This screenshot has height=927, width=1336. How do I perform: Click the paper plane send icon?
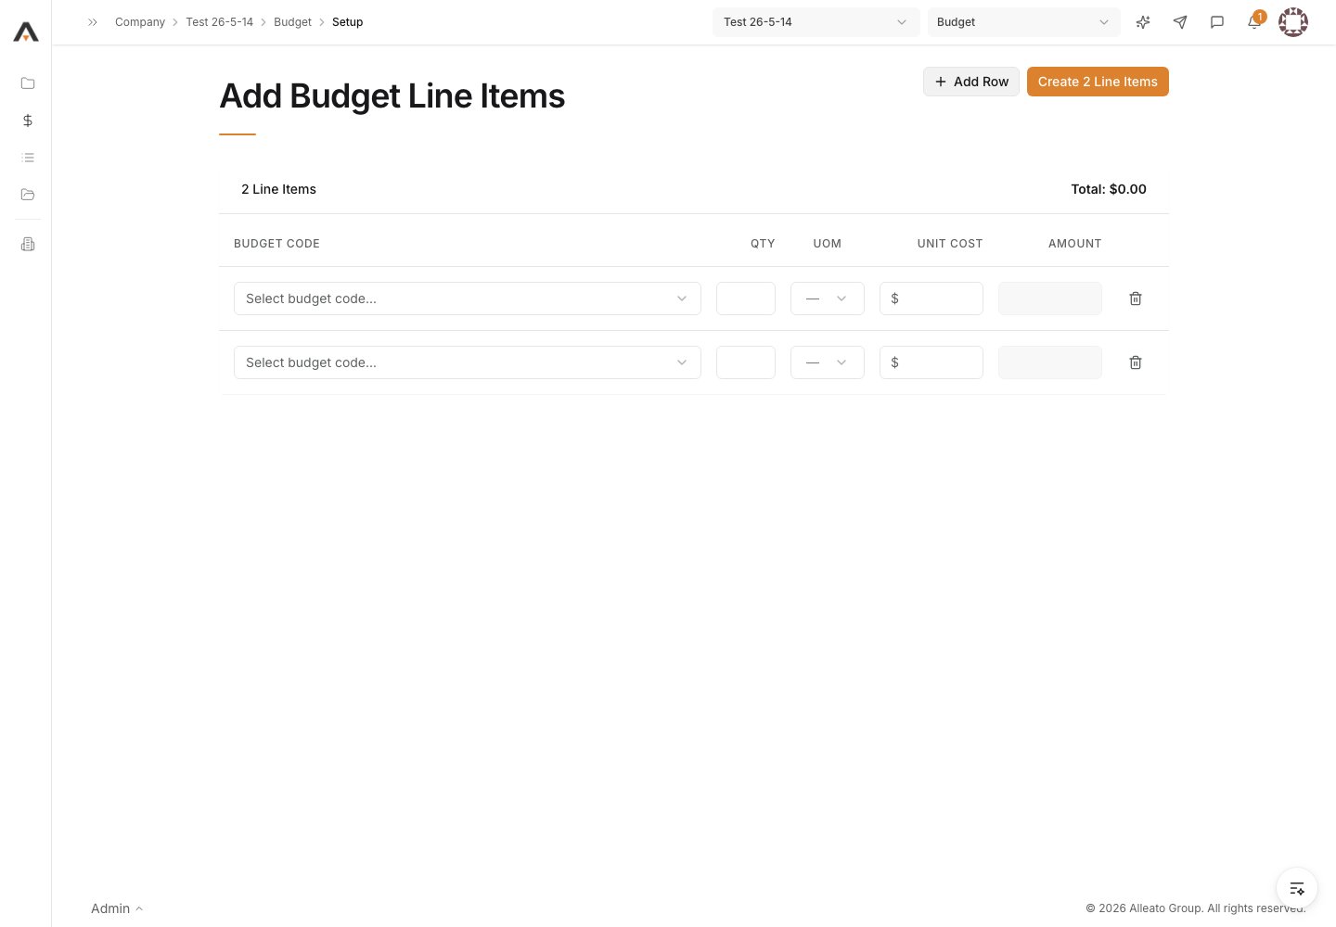1180,22
